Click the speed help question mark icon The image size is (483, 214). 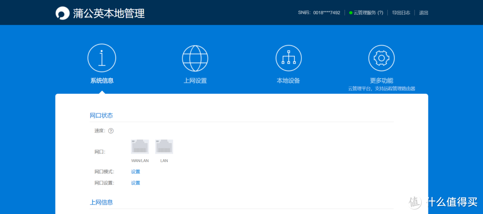pyautogui.click(x=111, y=131)
